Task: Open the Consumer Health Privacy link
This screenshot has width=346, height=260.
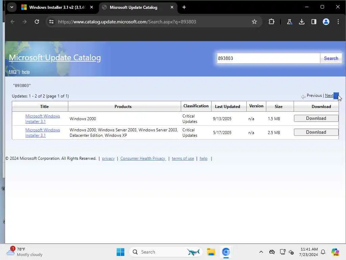Action: 143,158
